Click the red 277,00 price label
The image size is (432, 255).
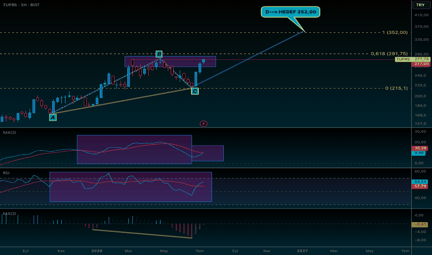(x=420, y=64)
